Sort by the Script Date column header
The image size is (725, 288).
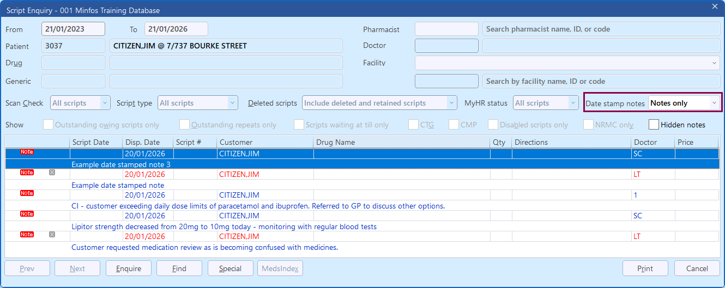click(96, 142)
